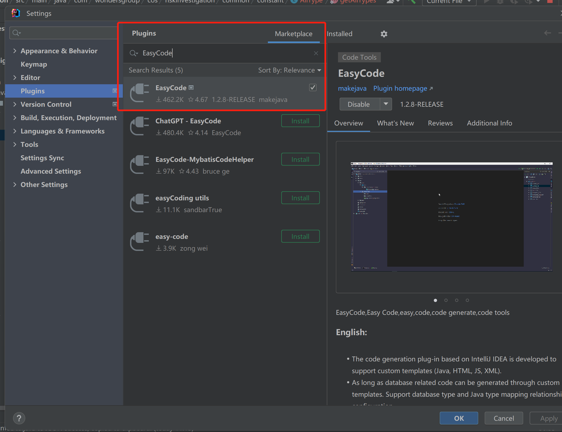Click the ChatGPT - EasyCode plugin icon

point(139,126)
